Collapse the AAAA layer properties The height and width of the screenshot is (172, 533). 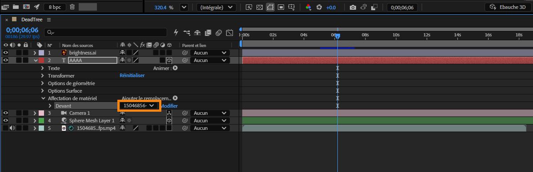(x=35, y=60)
